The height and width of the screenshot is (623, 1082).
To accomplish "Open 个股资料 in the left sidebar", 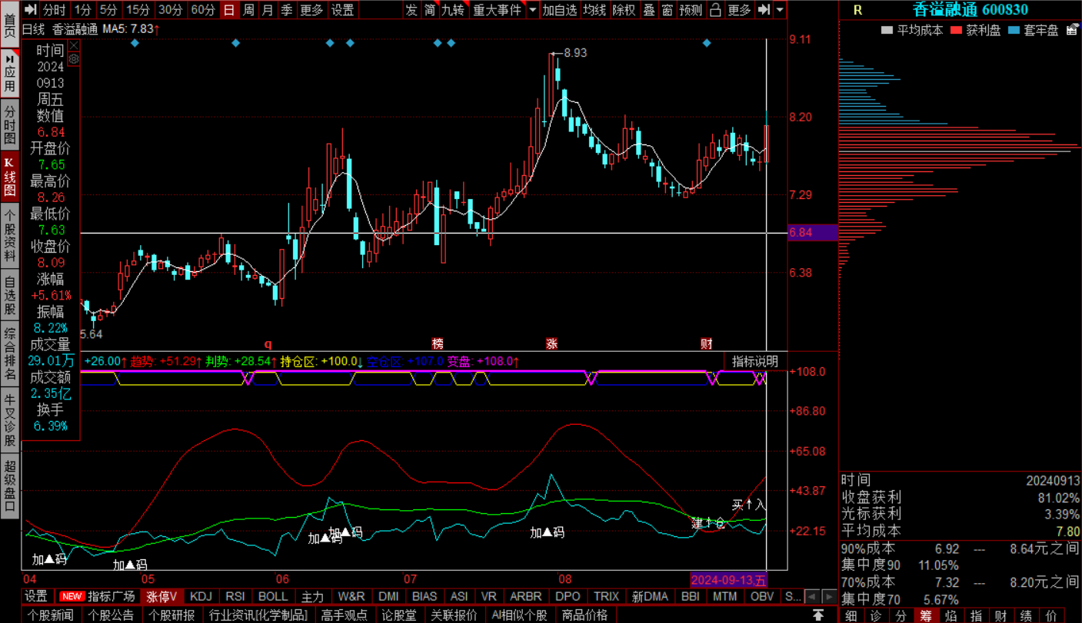I will click(x=10, y=237).
